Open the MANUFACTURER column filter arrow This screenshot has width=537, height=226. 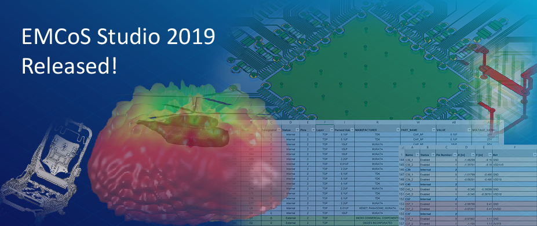point(398,130)
